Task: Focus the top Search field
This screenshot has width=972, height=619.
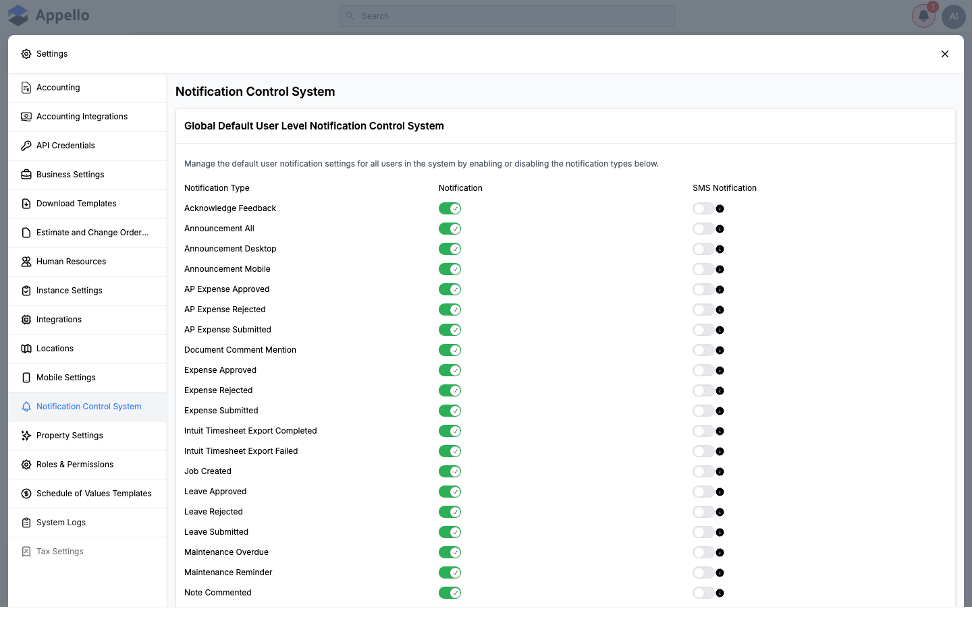Action: tap(507, 16)
